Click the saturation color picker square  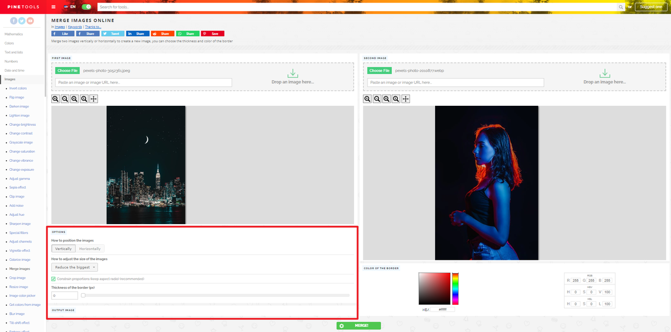pos(435,289)
